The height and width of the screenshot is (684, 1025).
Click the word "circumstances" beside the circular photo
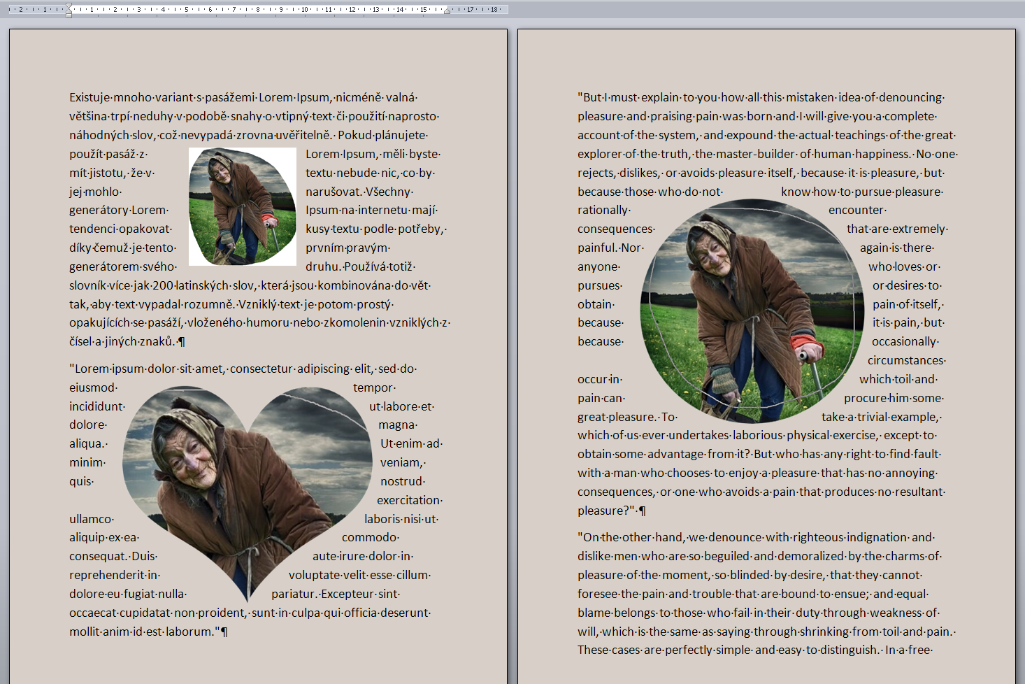pos(905,361)
